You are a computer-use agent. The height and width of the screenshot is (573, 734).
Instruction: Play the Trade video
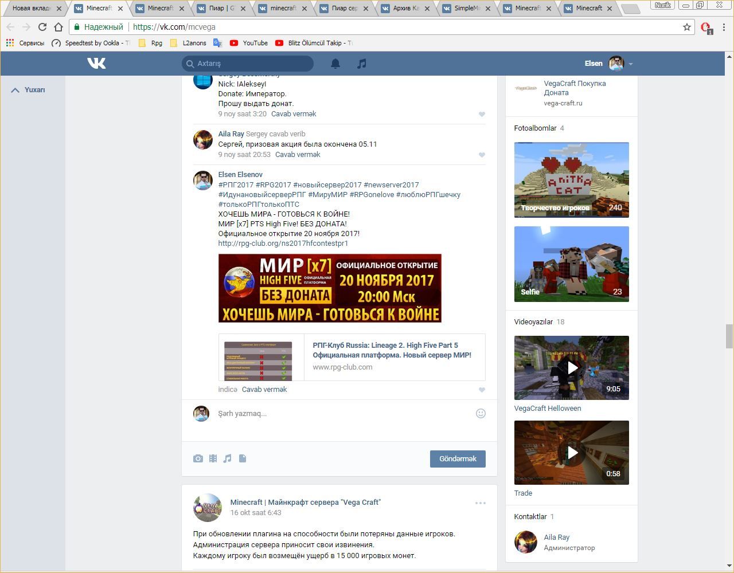[x=572, y=453]
